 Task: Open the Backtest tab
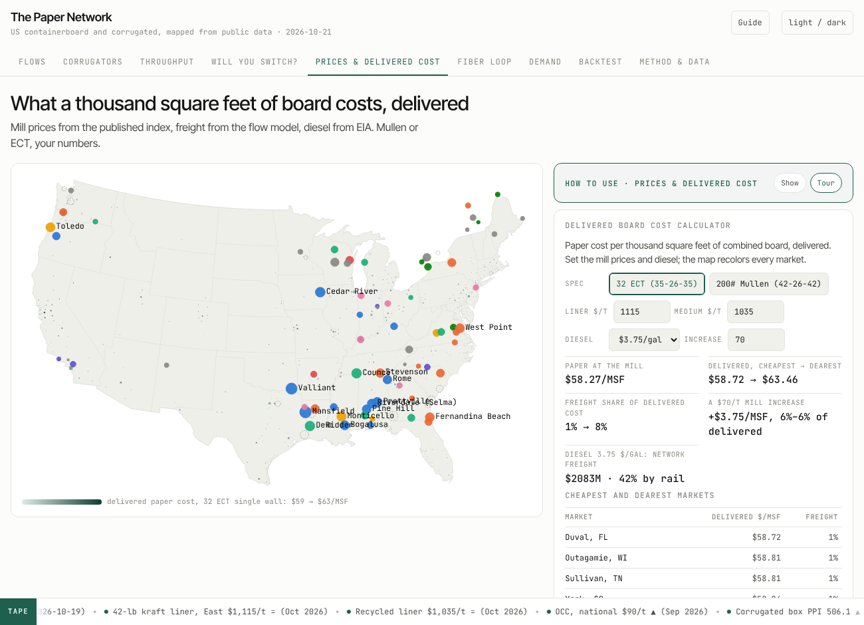(600, 62)
